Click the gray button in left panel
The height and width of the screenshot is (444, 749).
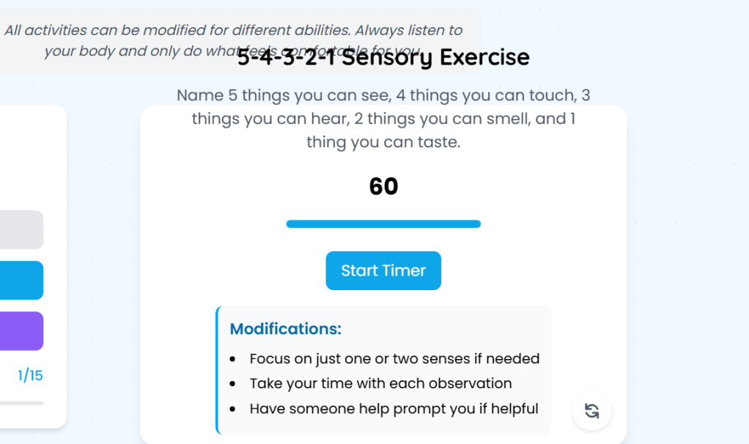tap(21, 229)
